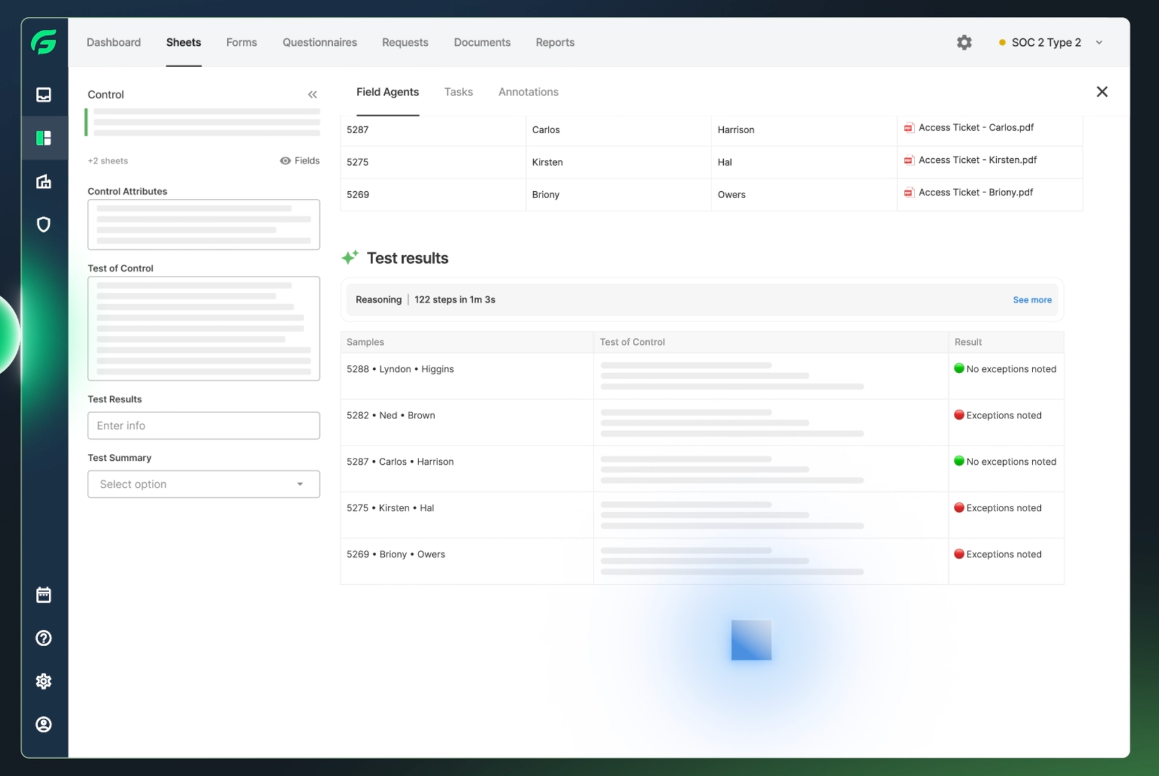
Task: Click the gear icon beside SOC 2 Type 2
Action: (964, 42)
